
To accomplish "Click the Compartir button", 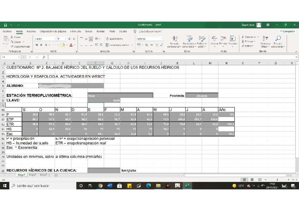I will [x=287, y=31].
